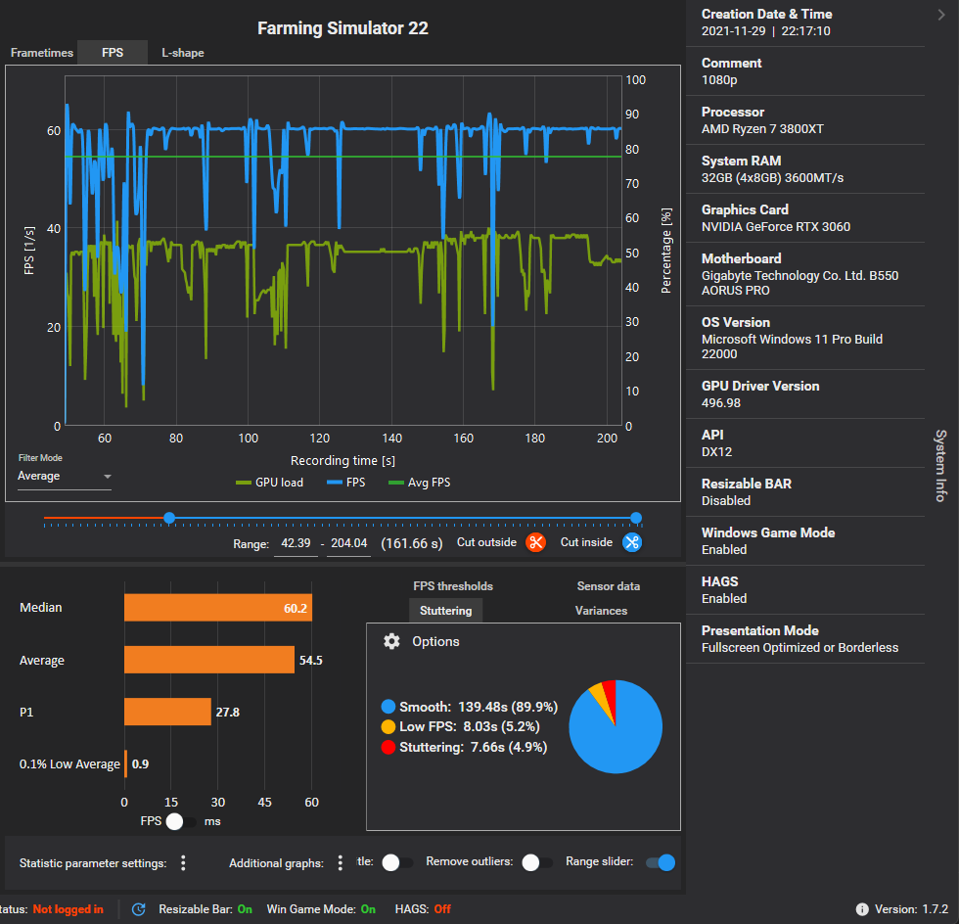Click the 'AMD Ryzen 7 3800XT' processor value
959x924 pixels.
tap(762, 129)
